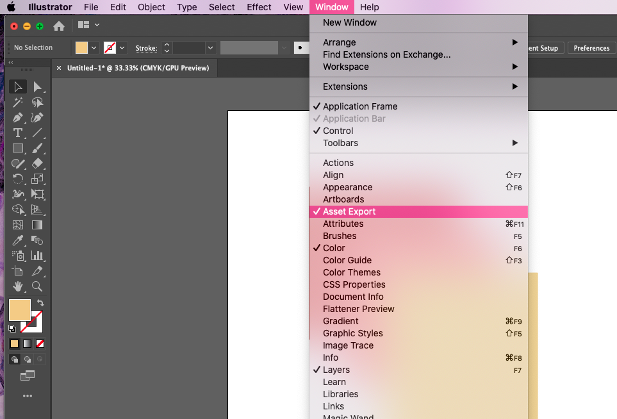Pick the Mesh tool
Image resolution: width=617 pixels, height=419 pixels.
point(18,225)
